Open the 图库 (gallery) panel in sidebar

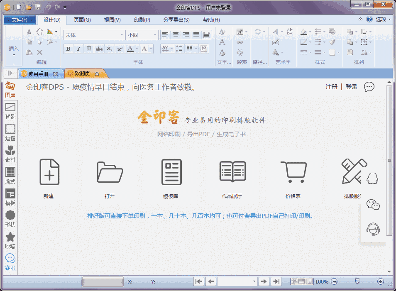tap(10, 90)
